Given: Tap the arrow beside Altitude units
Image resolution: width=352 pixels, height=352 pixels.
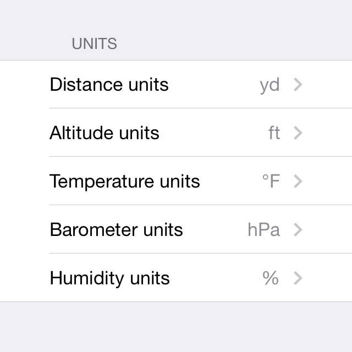Looking at the screenshot, I should click(298, 133).
